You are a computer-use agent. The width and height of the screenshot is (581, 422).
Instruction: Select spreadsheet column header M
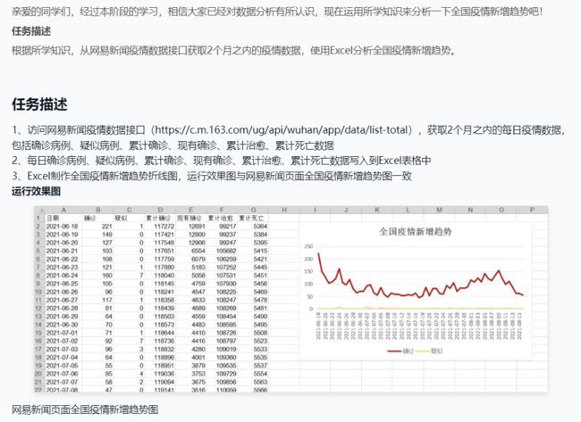439,210
